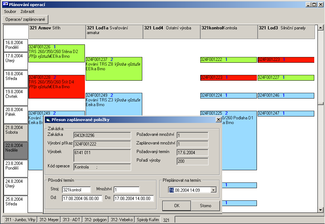
Task: Select green task 324F001237 Kování TRS Z8
Action: (114, 69)
